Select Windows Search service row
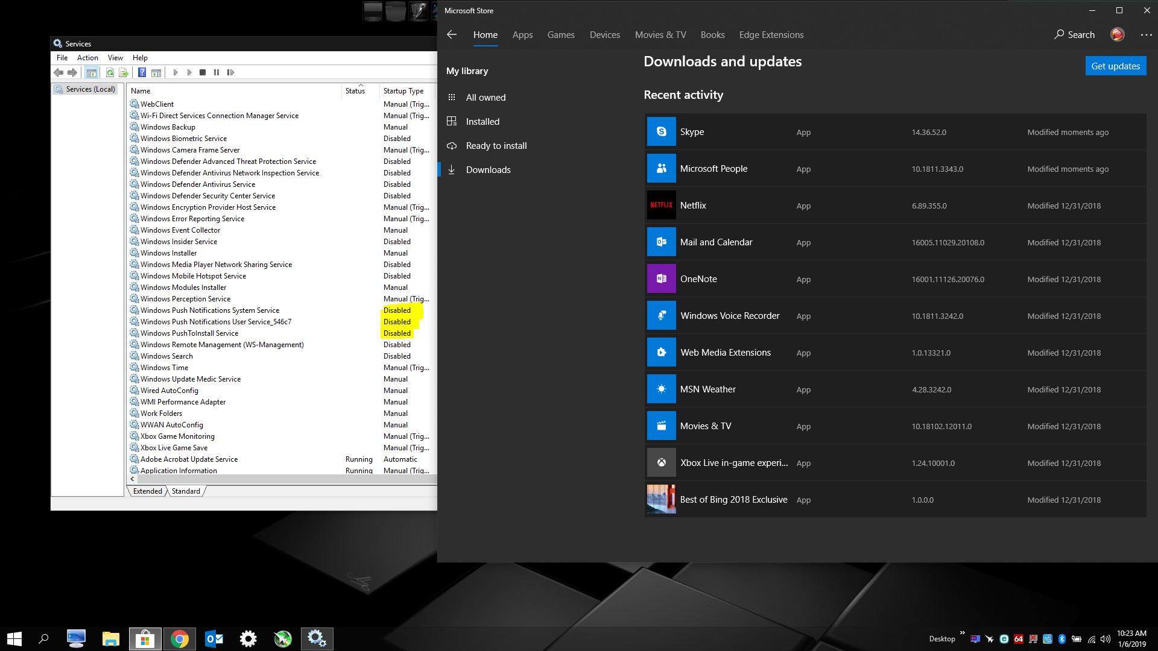Image resolution: width=1158 pixels, height=651 pixels. tap(282, 356)
